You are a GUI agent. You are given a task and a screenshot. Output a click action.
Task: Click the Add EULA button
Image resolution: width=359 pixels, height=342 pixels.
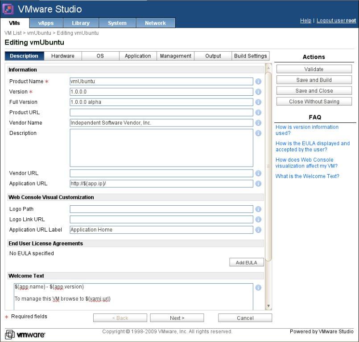coord(247,262)
